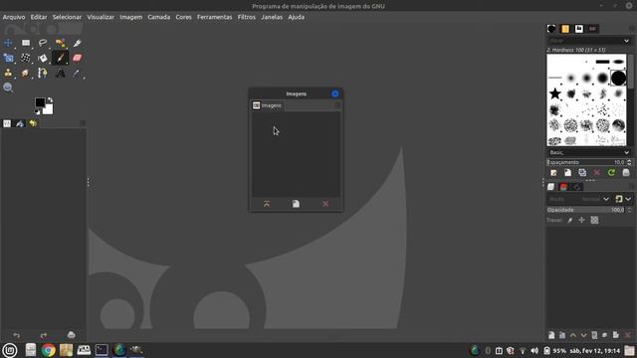Raise image displays button in Imagens dialog
This screenshot has width=637, height=358.
pyautogui.click(x=267, y=204)
